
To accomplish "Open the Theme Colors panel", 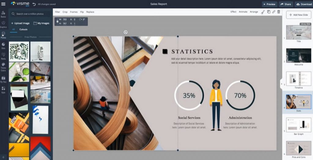I will coord(3,66).
